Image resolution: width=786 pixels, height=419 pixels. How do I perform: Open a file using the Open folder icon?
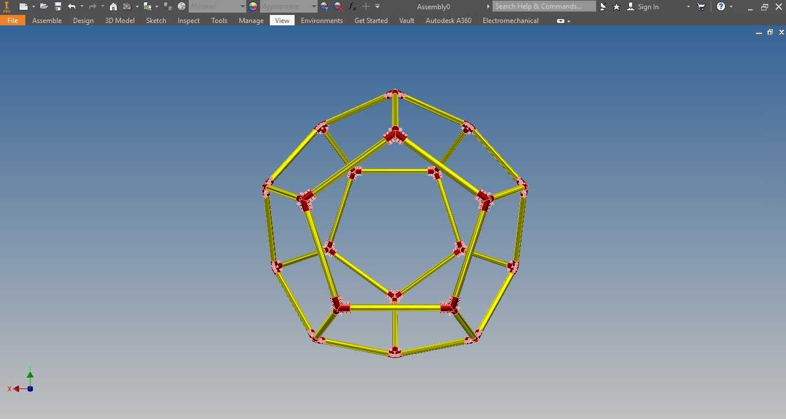point(44,6)
